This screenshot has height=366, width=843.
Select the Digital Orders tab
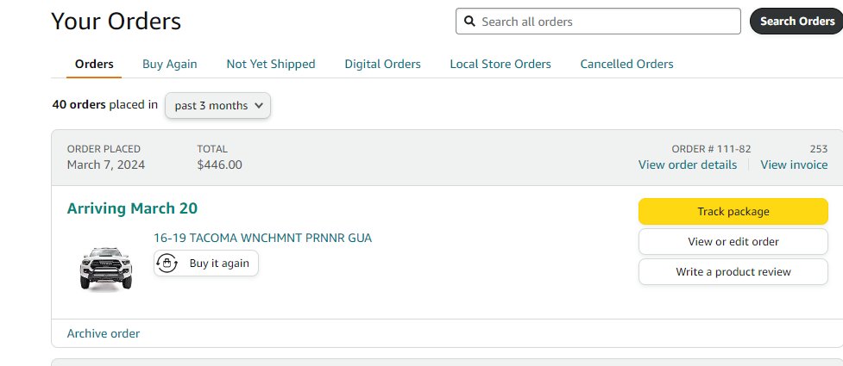pos(382,64)
